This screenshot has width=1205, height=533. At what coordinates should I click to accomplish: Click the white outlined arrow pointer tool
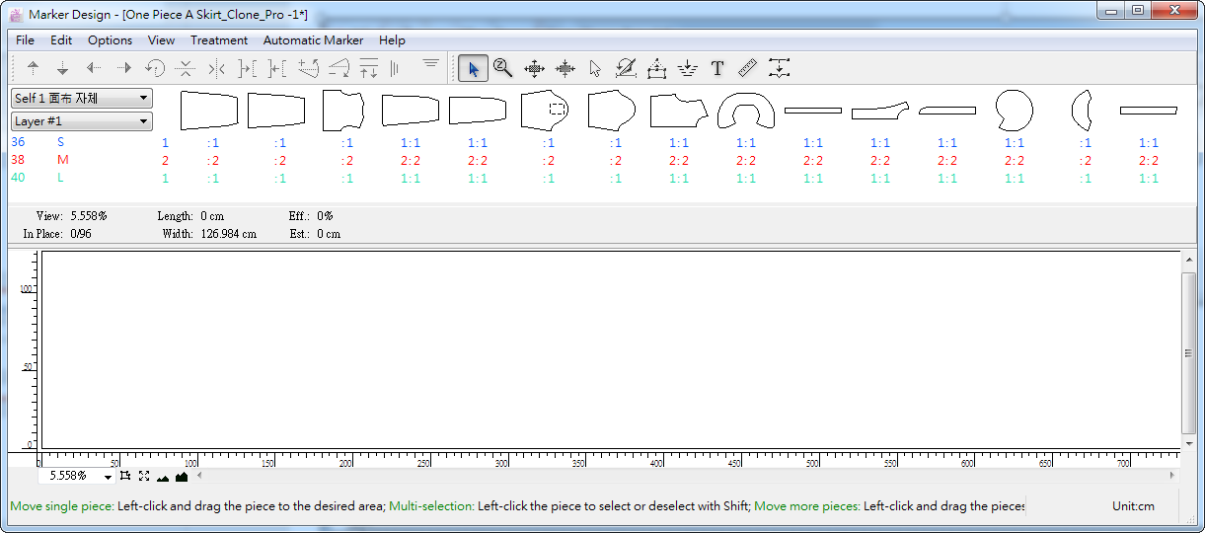[x=595, y=69]
